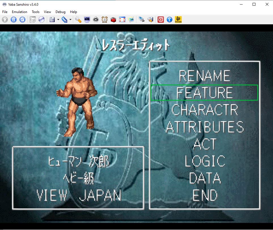Select ACT in the game menu
The height and width of the screenshot is (230, 273).
[205, 144]
